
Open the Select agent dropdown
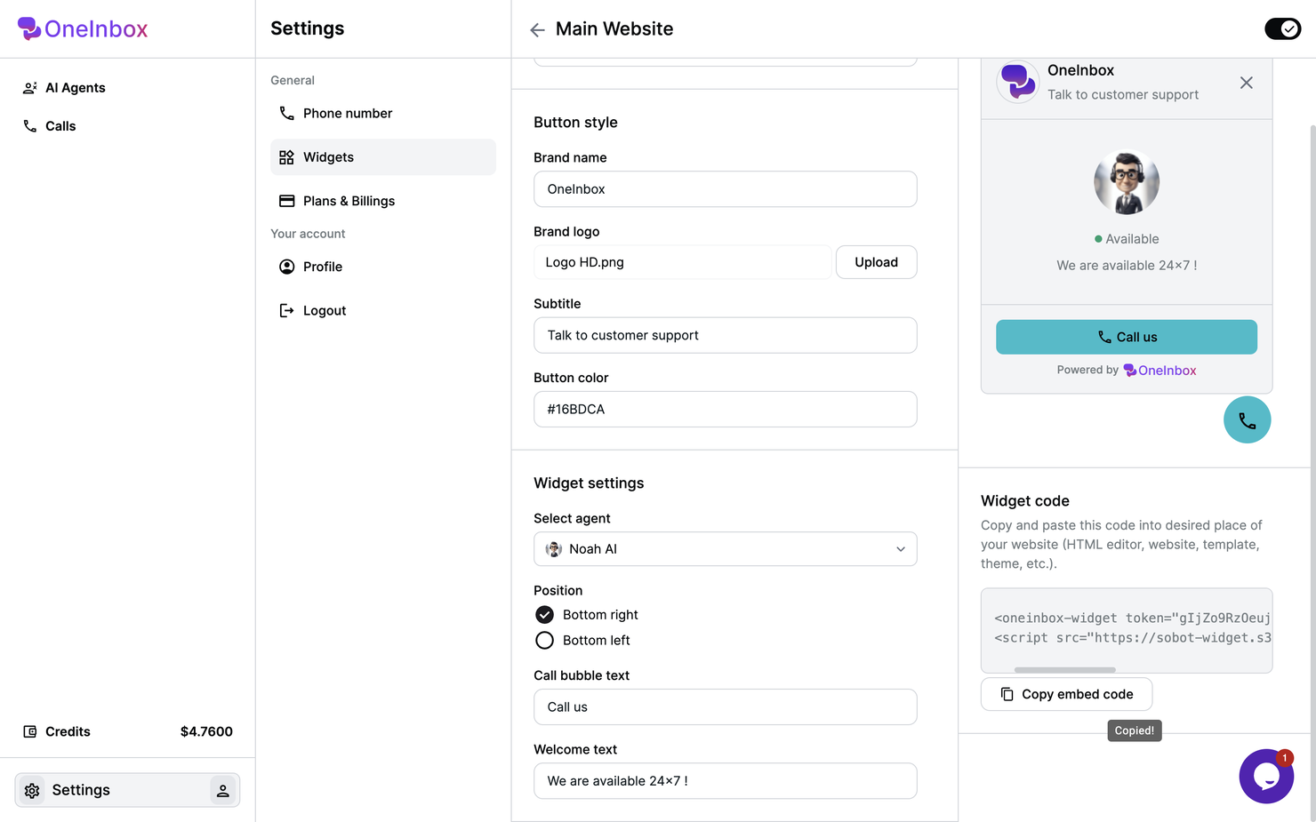[725, 549]
